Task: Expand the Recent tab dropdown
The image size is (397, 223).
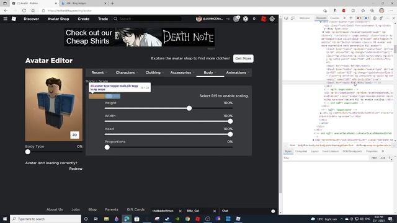Action: [x=99, y=72]
